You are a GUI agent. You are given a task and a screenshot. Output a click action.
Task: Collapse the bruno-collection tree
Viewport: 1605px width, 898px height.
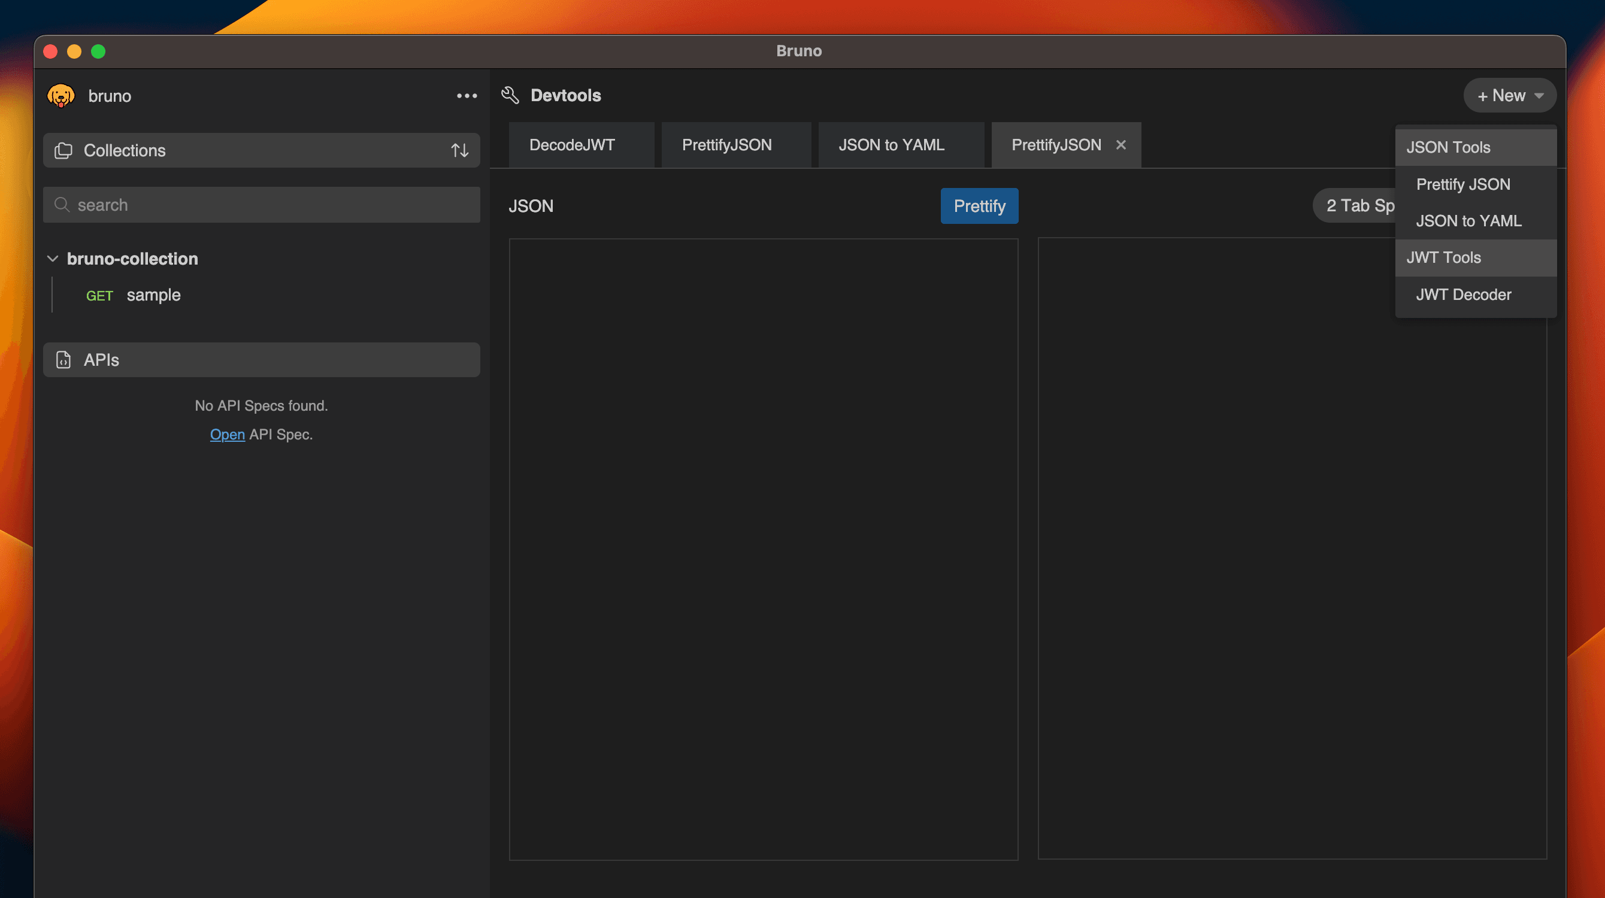(53, 259)
